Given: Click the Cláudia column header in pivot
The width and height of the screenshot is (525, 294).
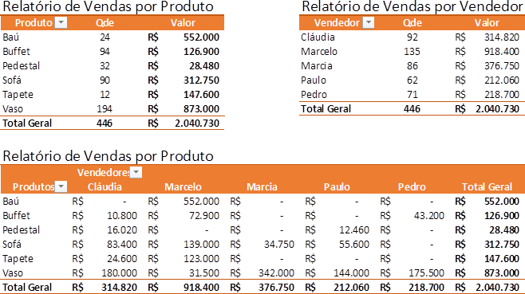Looking at the screenshot, I should (105, 186).
